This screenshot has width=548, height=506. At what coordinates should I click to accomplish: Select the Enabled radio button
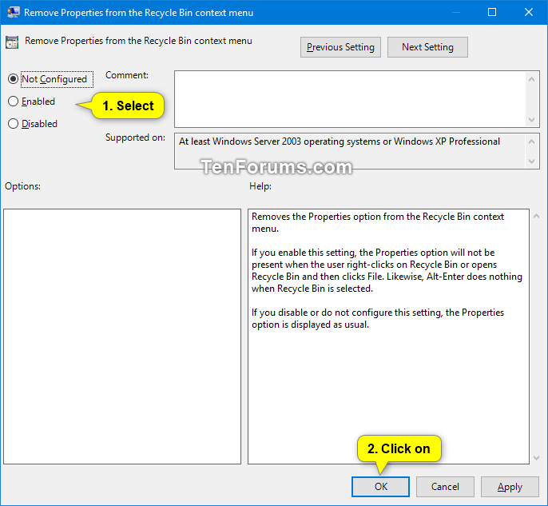click(13, 102)
